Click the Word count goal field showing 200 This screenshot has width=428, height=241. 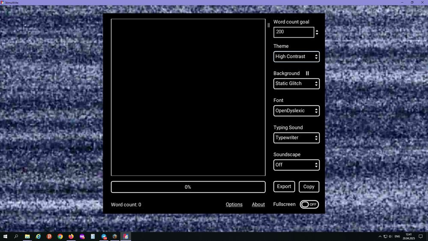pos(294,32)
